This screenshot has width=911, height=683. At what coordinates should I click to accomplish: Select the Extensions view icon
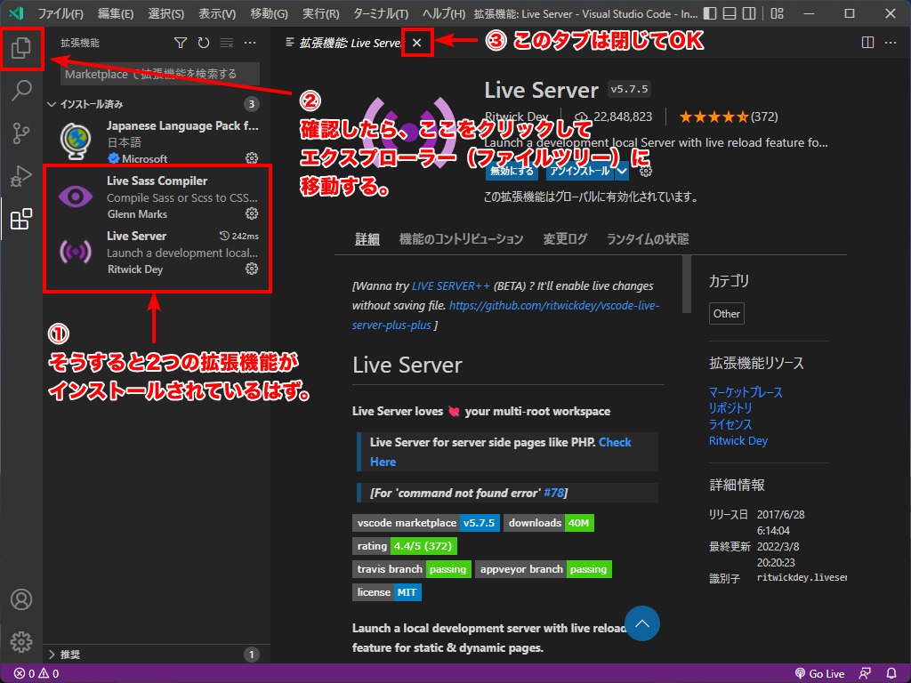[x=21, y=219]
